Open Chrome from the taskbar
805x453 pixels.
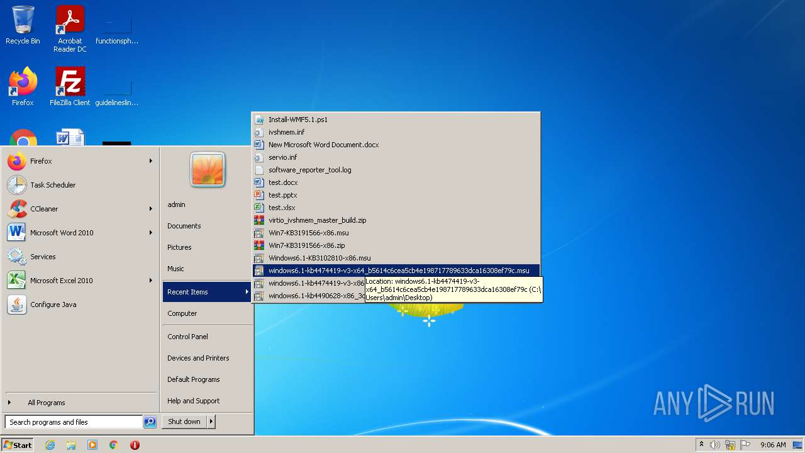(x=114, y=445)
